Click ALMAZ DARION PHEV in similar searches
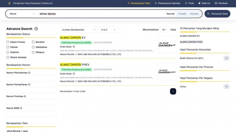Viewport: 236px width, 132px height. [191, 42]
